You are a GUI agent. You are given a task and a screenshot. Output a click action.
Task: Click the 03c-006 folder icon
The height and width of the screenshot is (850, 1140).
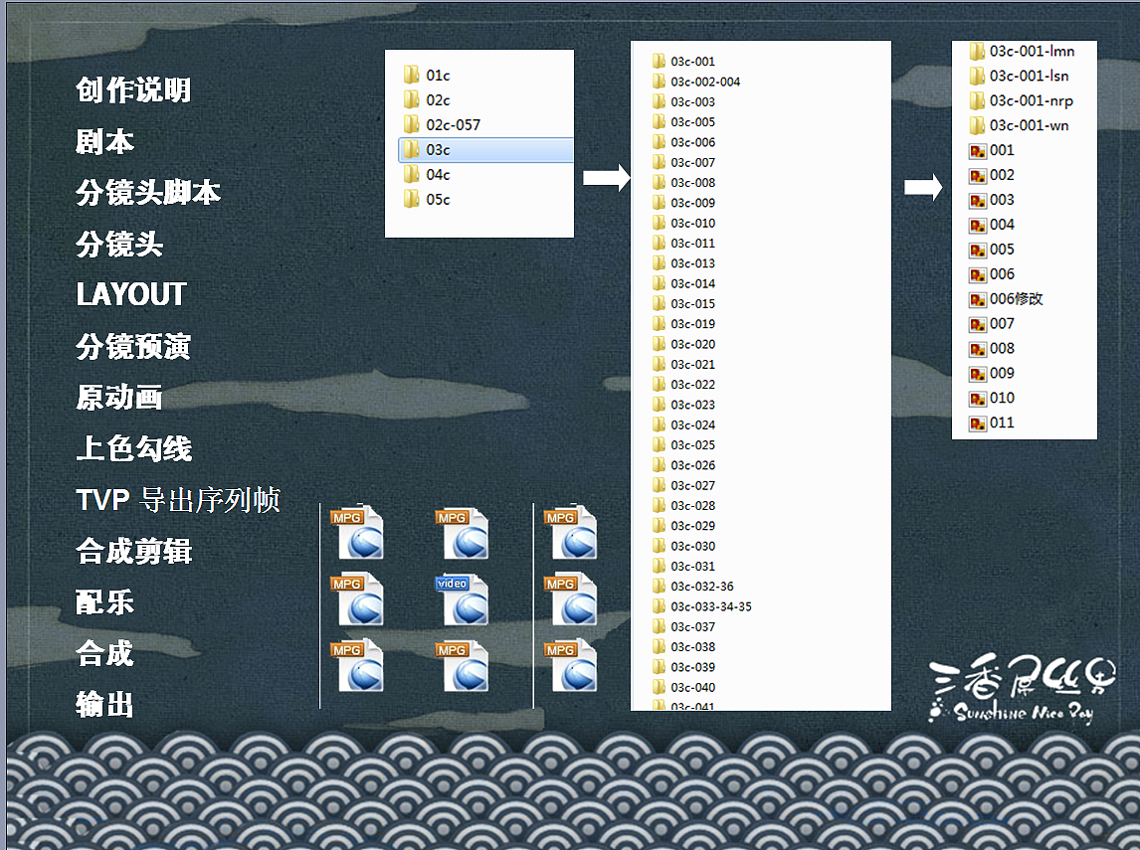coord(659,141)
